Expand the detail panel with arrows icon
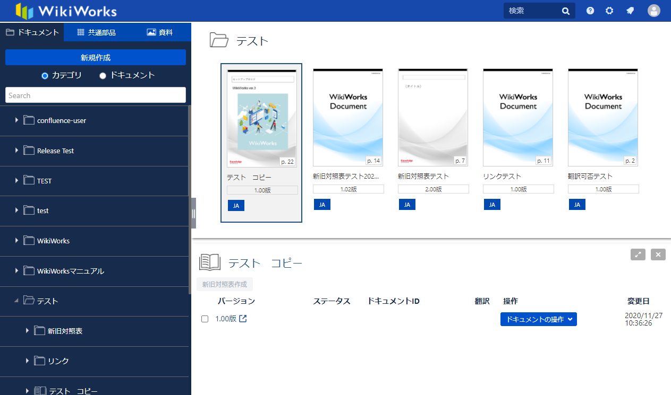 coord(638,254)
